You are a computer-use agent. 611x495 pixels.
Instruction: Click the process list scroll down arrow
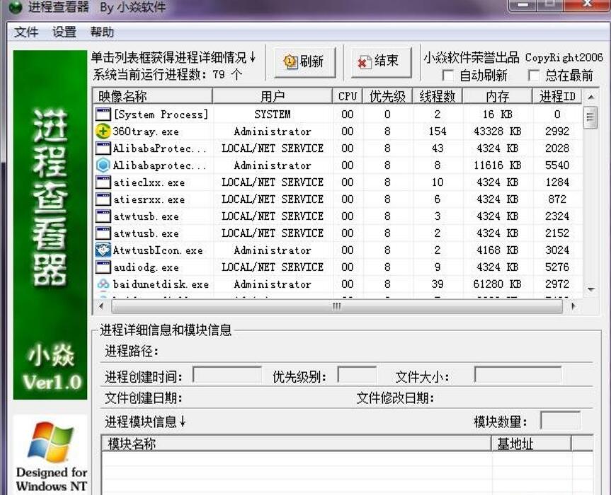590,289
